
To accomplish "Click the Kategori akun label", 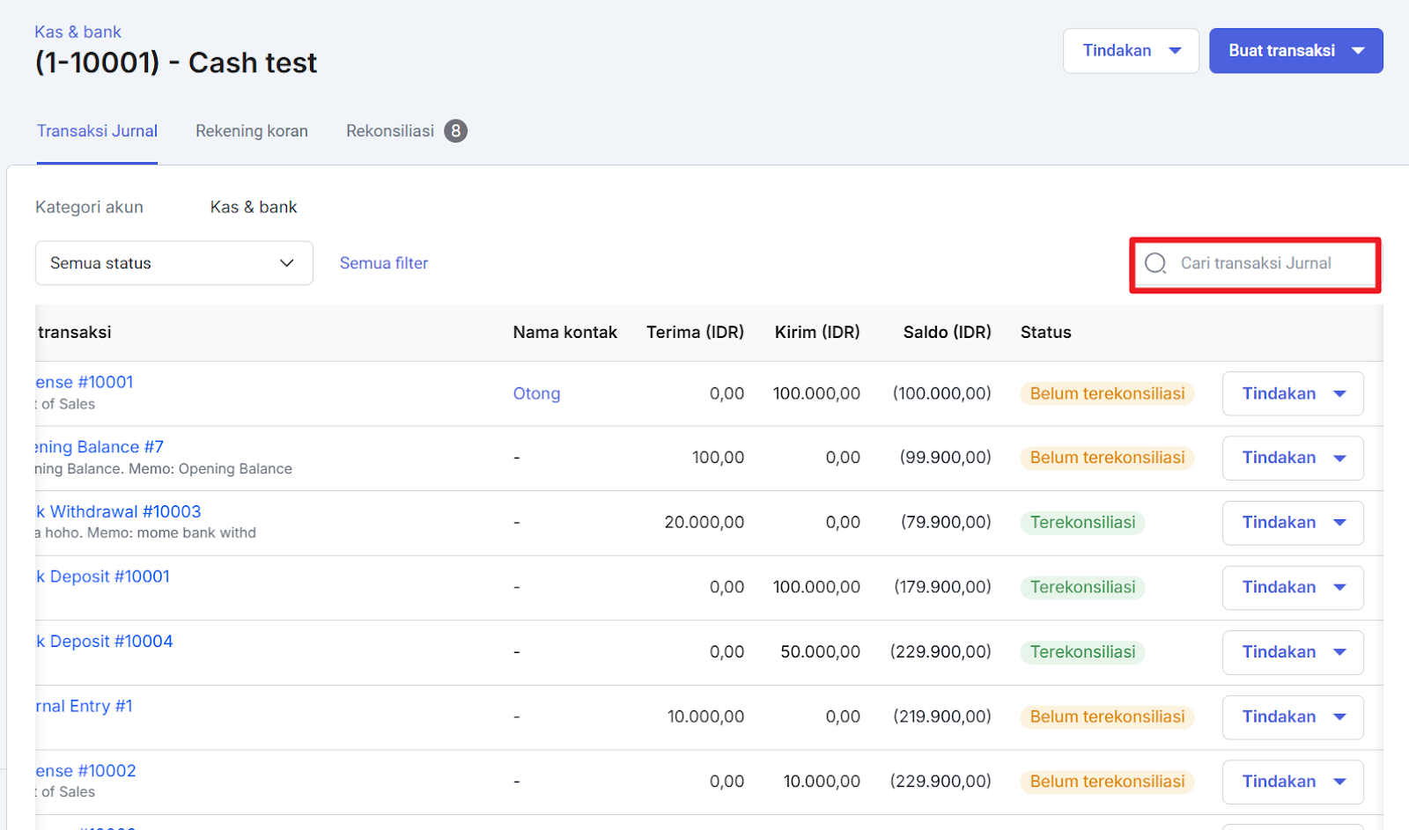I will [x=89, y=207].
